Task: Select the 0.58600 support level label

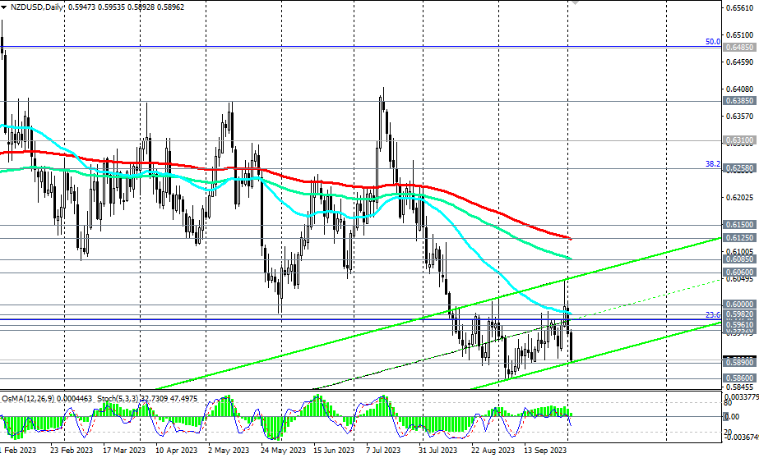Action: click(739, 378)
